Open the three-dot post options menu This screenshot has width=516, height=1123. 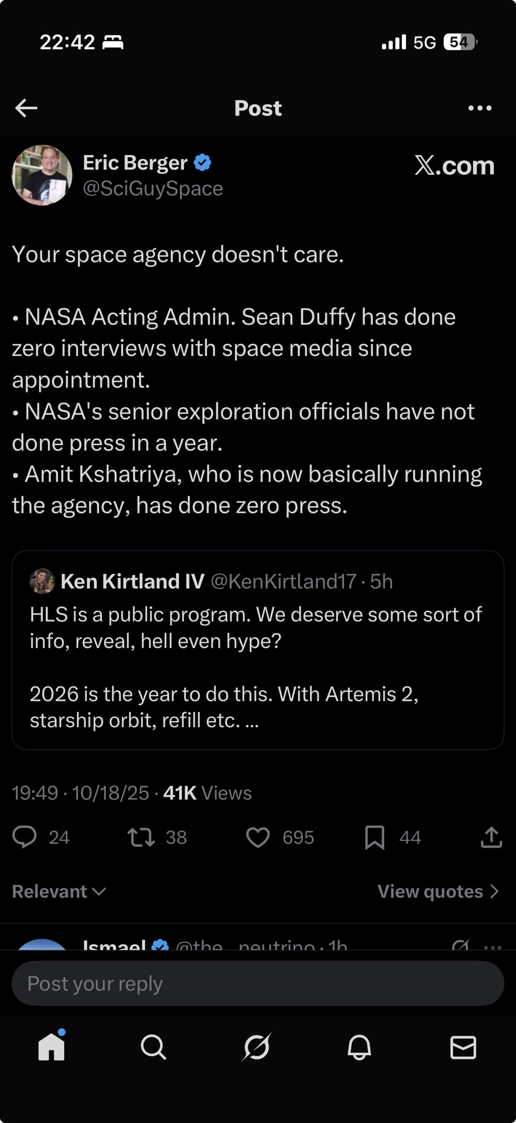(480, 108)
